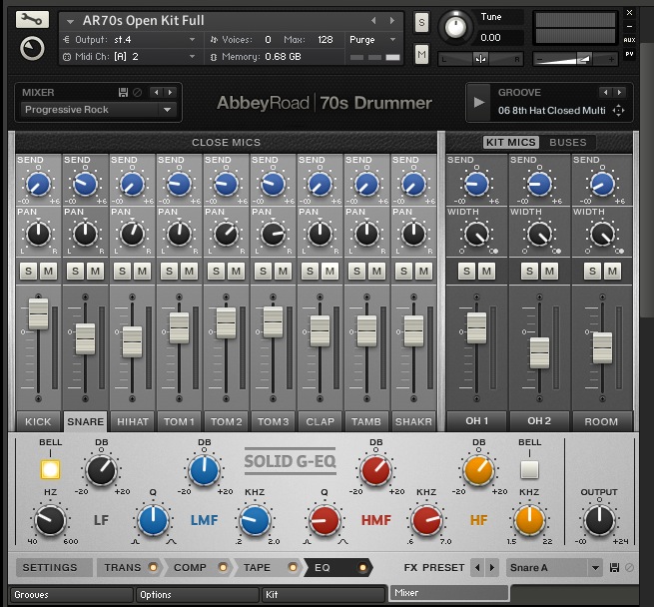Open the Kit tab at the bottom
Screen dimensions: 654x607
(324, 594)
